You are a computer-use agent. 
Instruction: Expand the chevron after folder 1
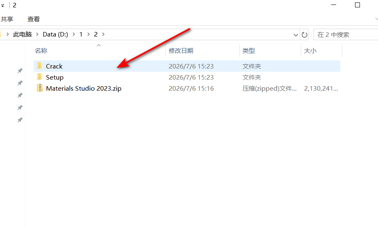tap(89, 34)
